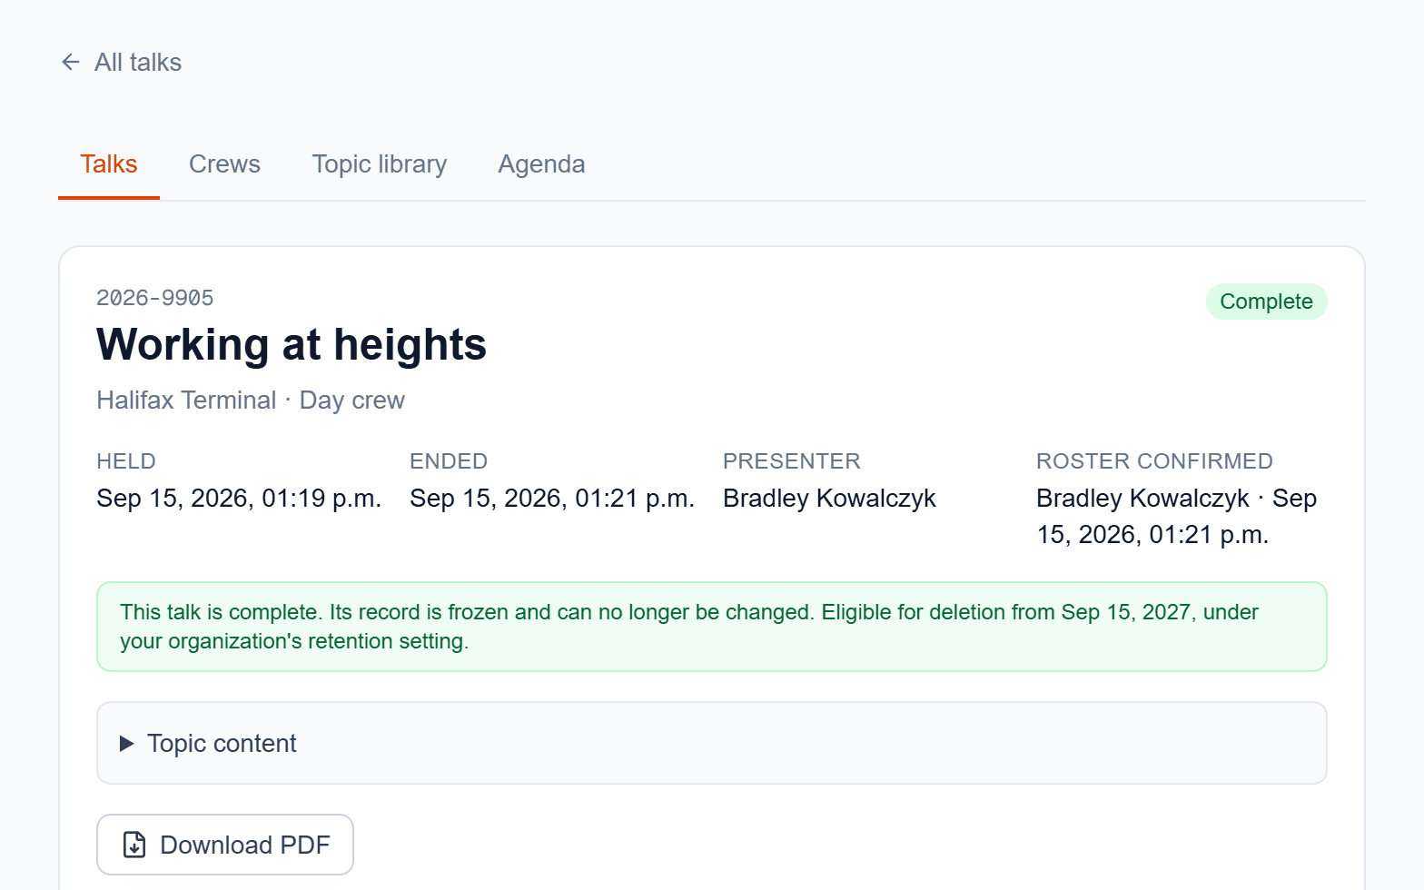Open the Talks tab
The image size is (1424, 890).
[109, 164]
